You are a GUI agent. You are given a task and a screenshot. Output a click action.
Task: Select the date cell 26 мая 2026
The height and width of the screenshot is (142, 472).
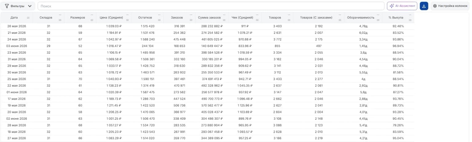(x=17, y=26)
